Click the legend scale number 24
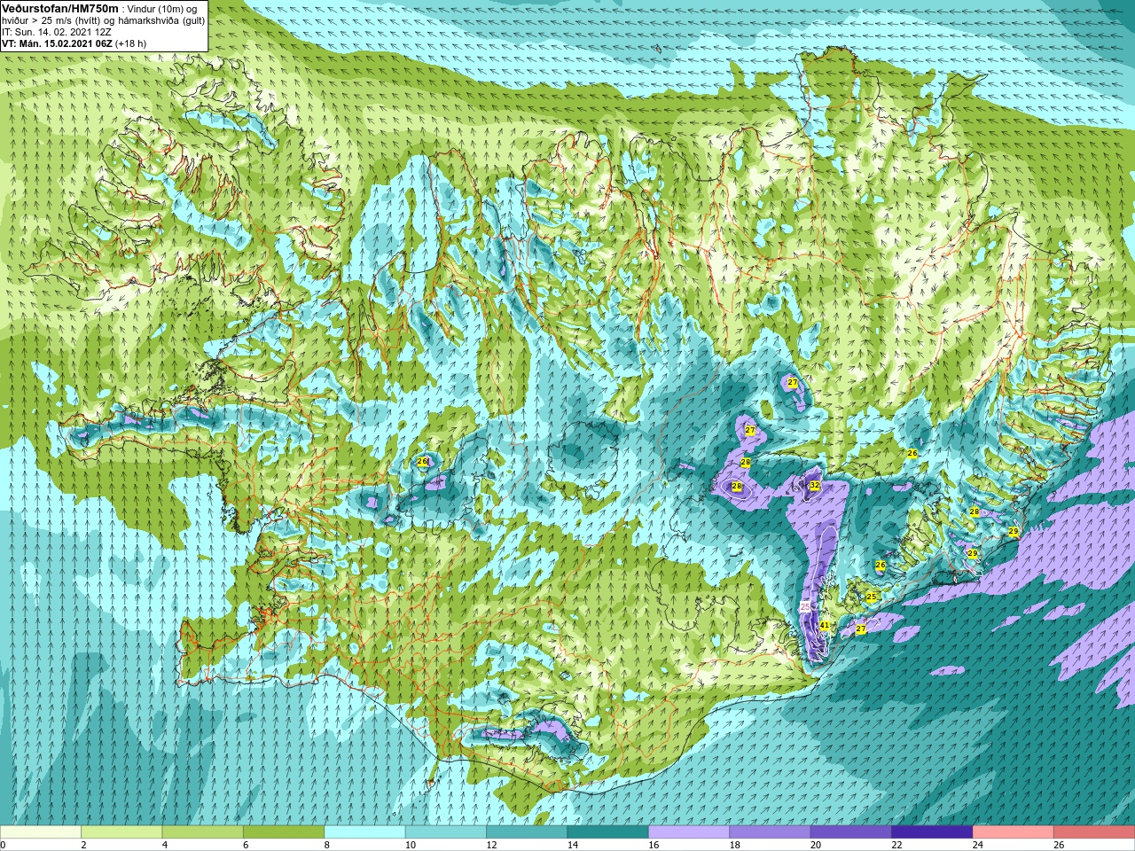This screenshot has width=1135, height=851. coord(978,845)
